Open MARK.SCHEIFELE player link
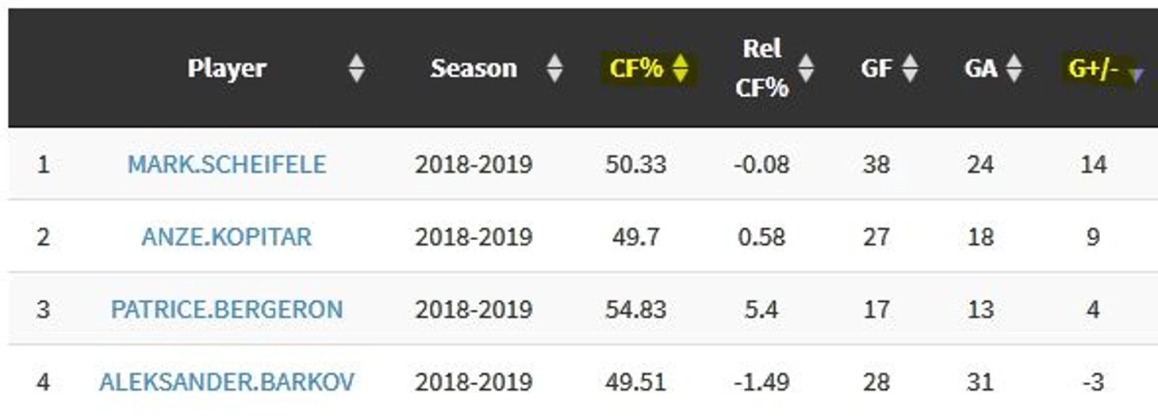The height and width of the screenshot is (416, 1158). [227, 164]
